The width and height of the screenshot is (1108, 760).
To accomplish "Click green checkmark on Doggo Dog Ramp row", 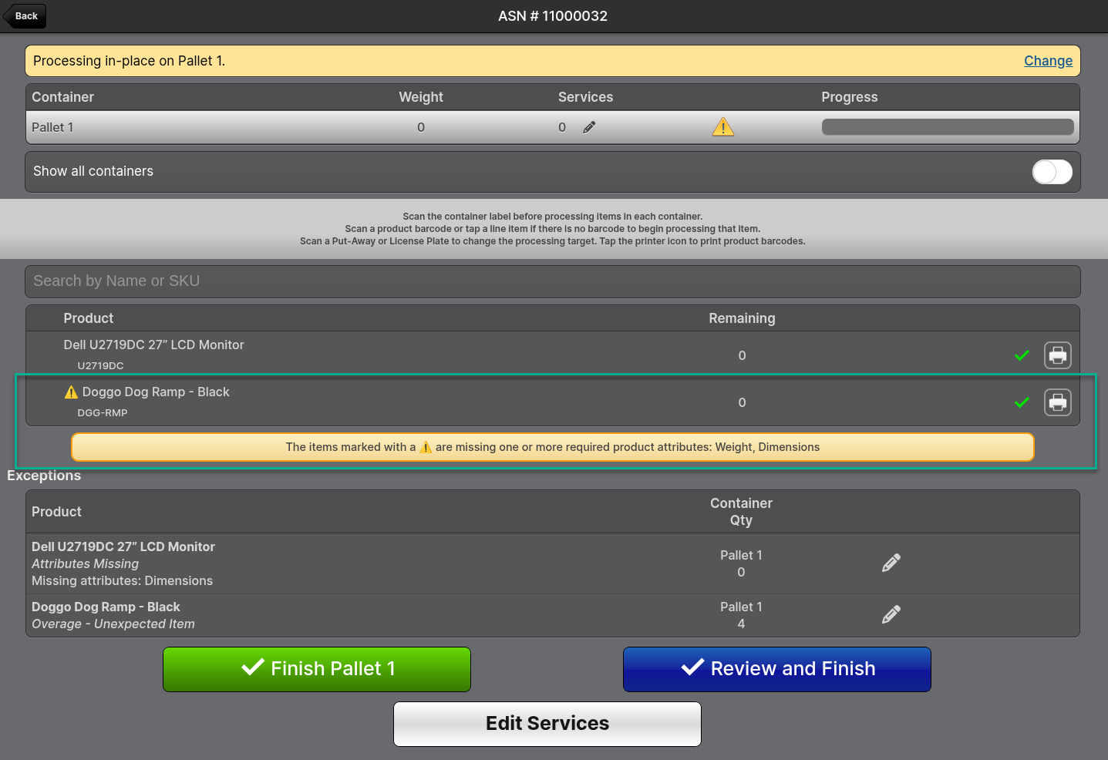I will click(1022, 402).
